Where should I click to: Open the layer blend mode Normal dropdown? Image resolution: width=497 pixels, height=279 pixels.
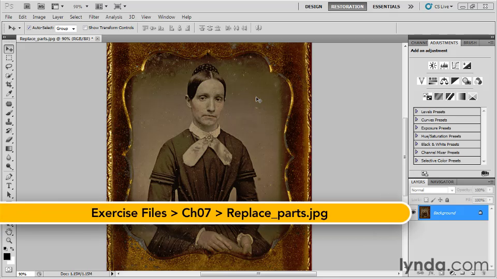(x=433, y=190)
